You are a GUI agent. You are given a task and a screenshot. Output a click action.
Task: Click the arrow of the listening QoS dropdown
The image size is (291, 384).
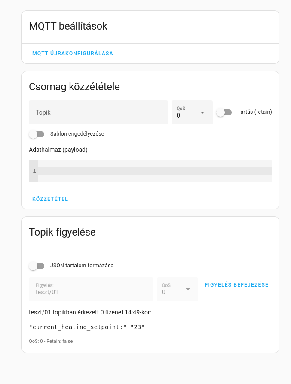coord(188,289)
